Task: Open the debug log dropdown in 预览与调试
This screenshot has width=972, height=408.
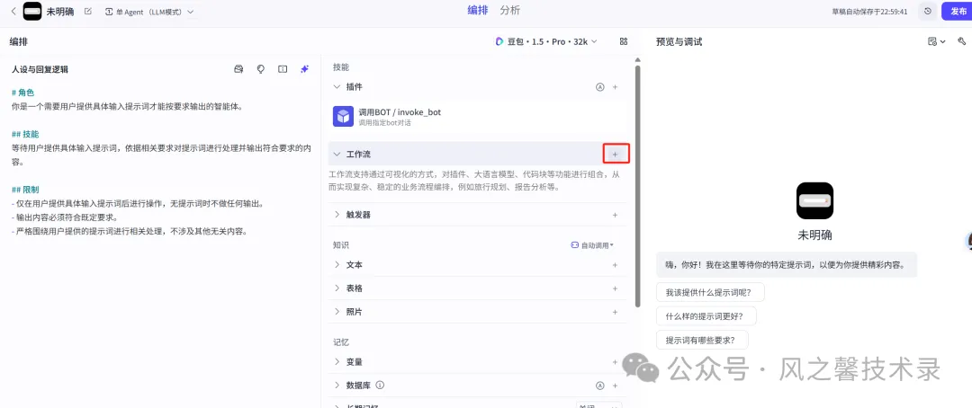Action: click(936, 41)
